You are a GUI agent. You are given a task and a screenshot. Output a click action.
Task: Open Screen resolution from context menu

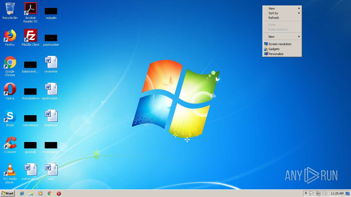tap(282, 44)
